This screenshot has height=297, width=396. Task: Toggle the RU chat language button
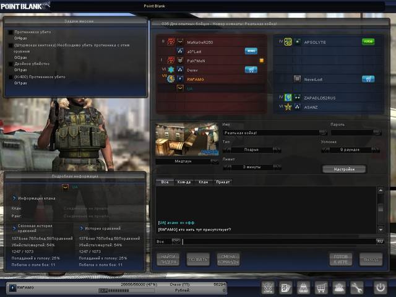(380, 241)
